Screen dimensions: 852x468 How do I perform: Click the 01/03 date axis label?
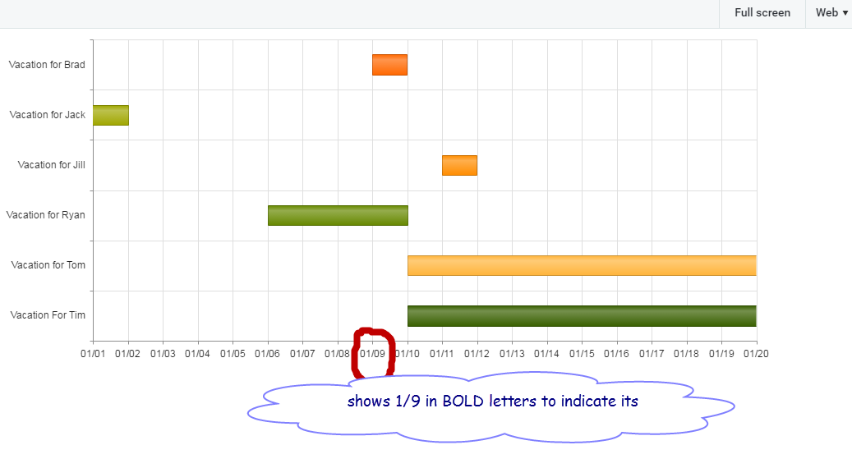pos(163,354)
